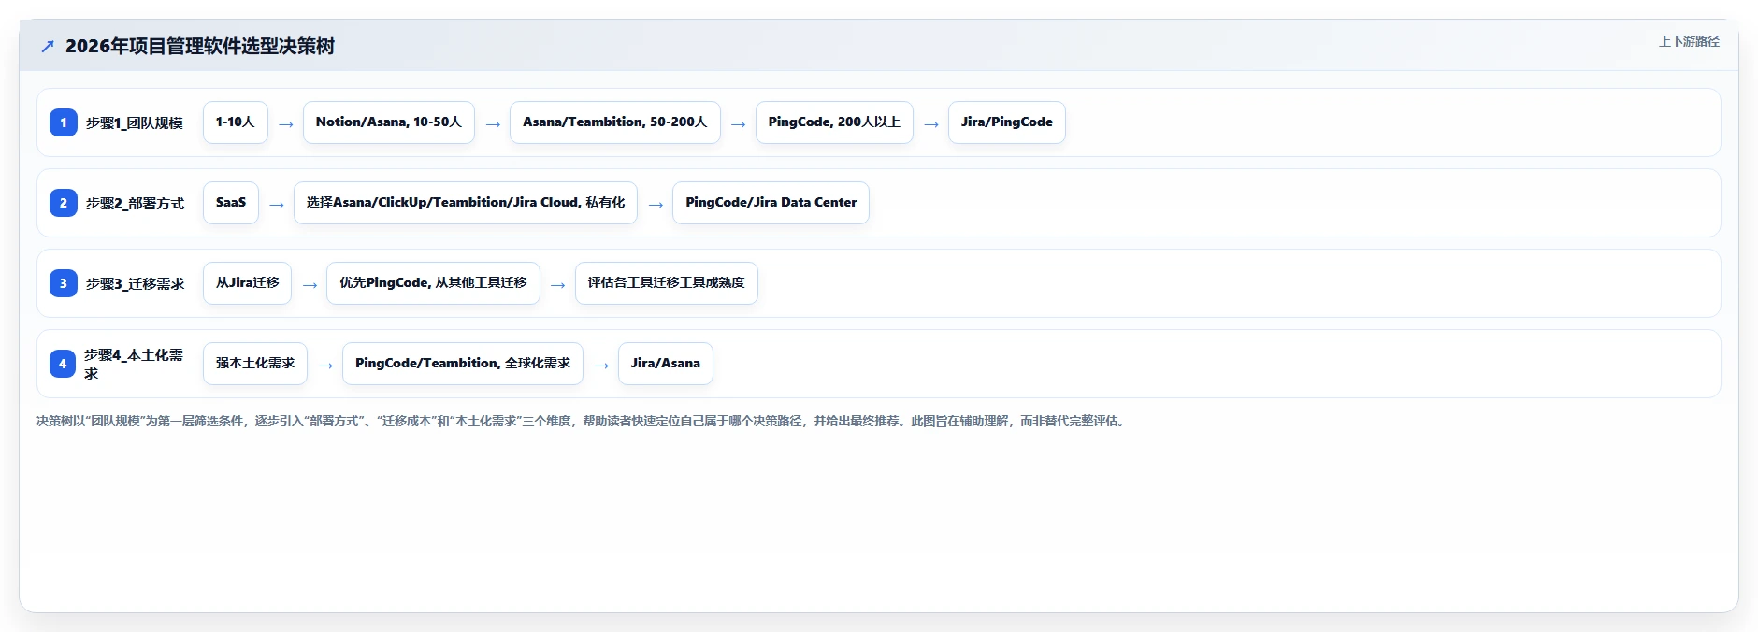Click the SaaS node
The image size is (1758, 632).
click(231, 203)
